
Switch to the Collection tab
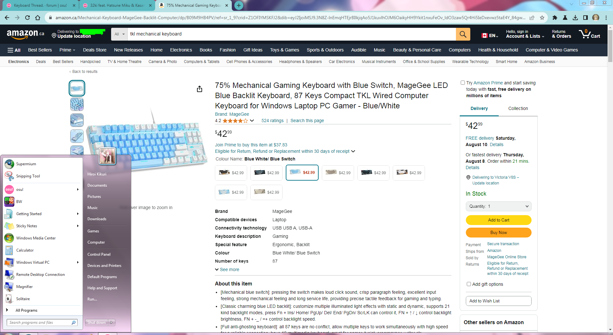coord(518,109)
